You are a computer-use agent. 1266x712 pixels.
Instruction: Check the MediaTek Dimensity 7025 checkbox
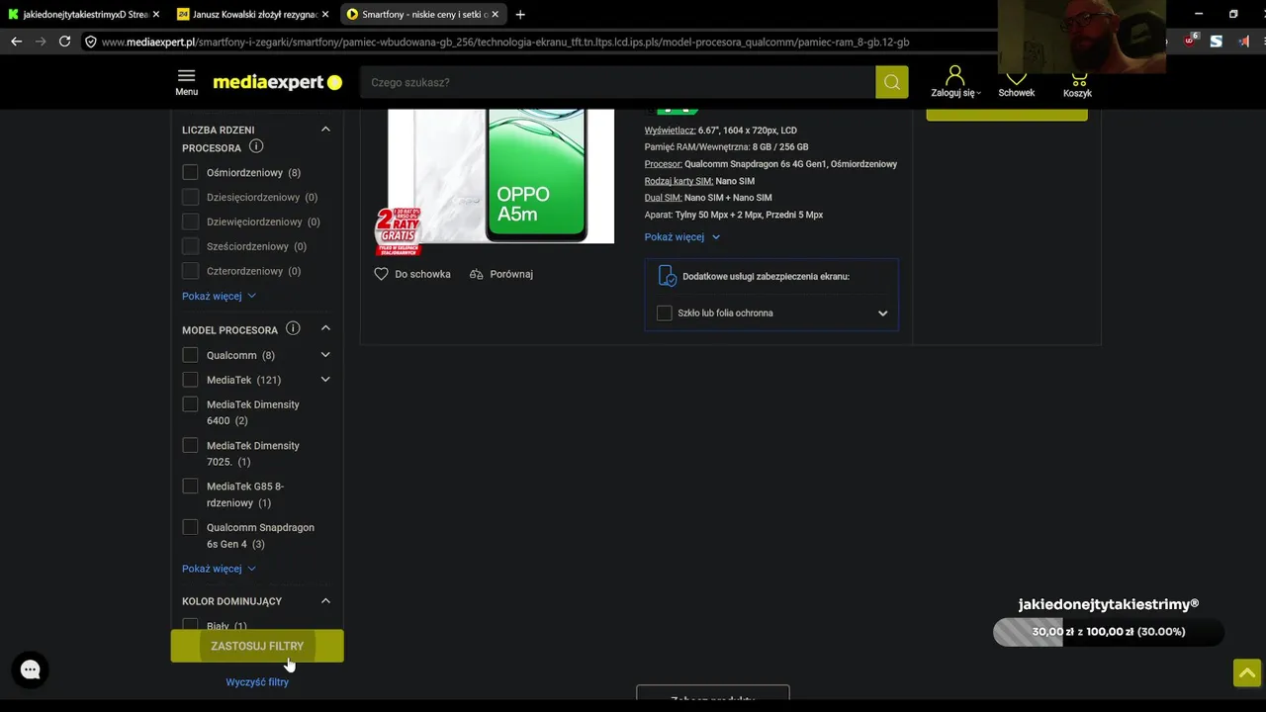[x=190, y=445]
